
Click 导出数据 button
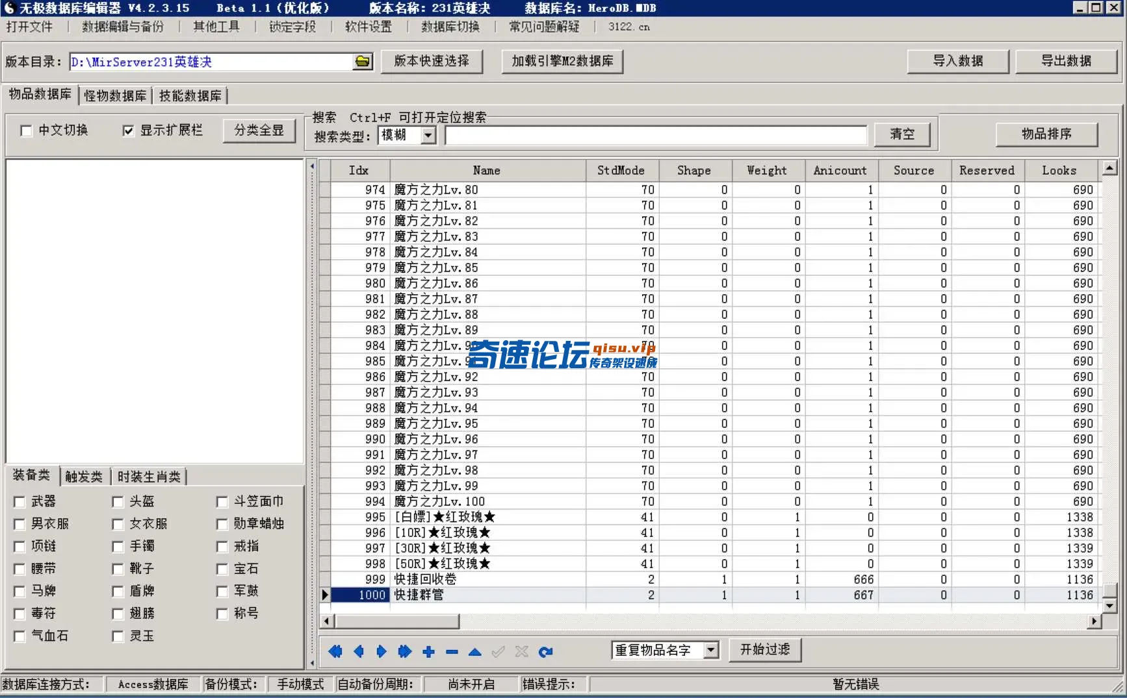pyautogui.click(x=1066, y=61)
